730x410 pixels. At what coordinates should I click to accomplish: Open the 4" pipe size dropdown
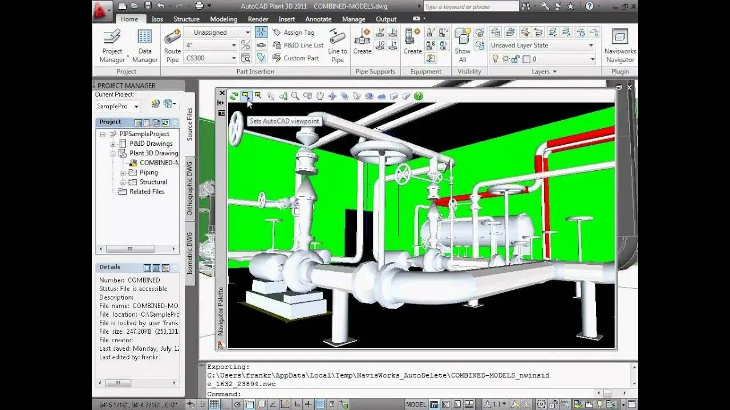[210, 45]
